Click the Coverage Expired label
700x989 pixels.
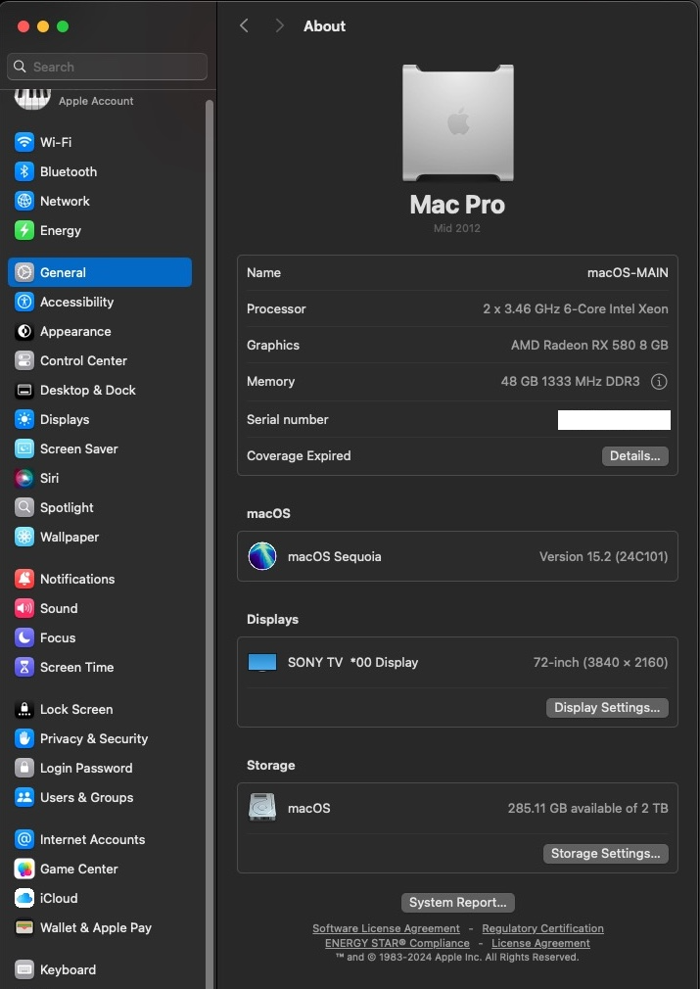(299, 456)
